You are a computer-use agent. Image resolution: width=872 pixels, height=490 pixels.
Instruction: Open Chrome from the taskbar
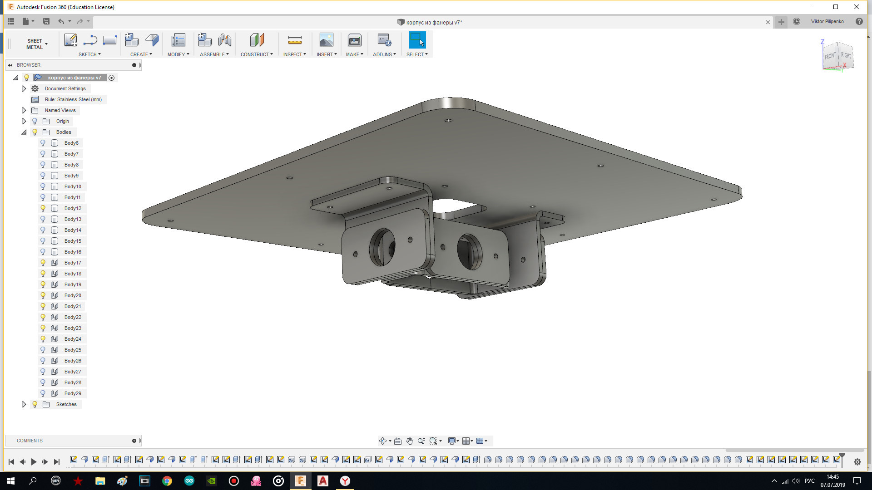coord(167,481)
